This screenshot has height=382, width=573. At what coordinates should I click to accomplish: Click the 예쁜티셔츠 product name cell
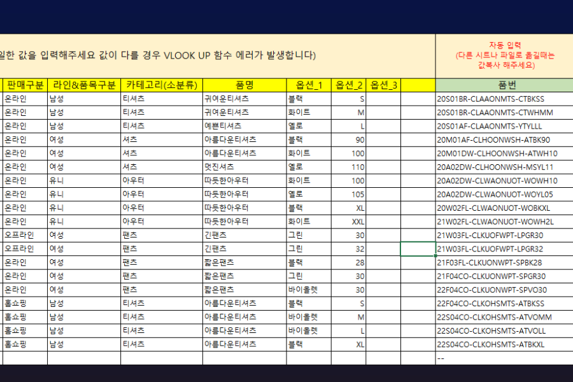click(x=244, y=126)
